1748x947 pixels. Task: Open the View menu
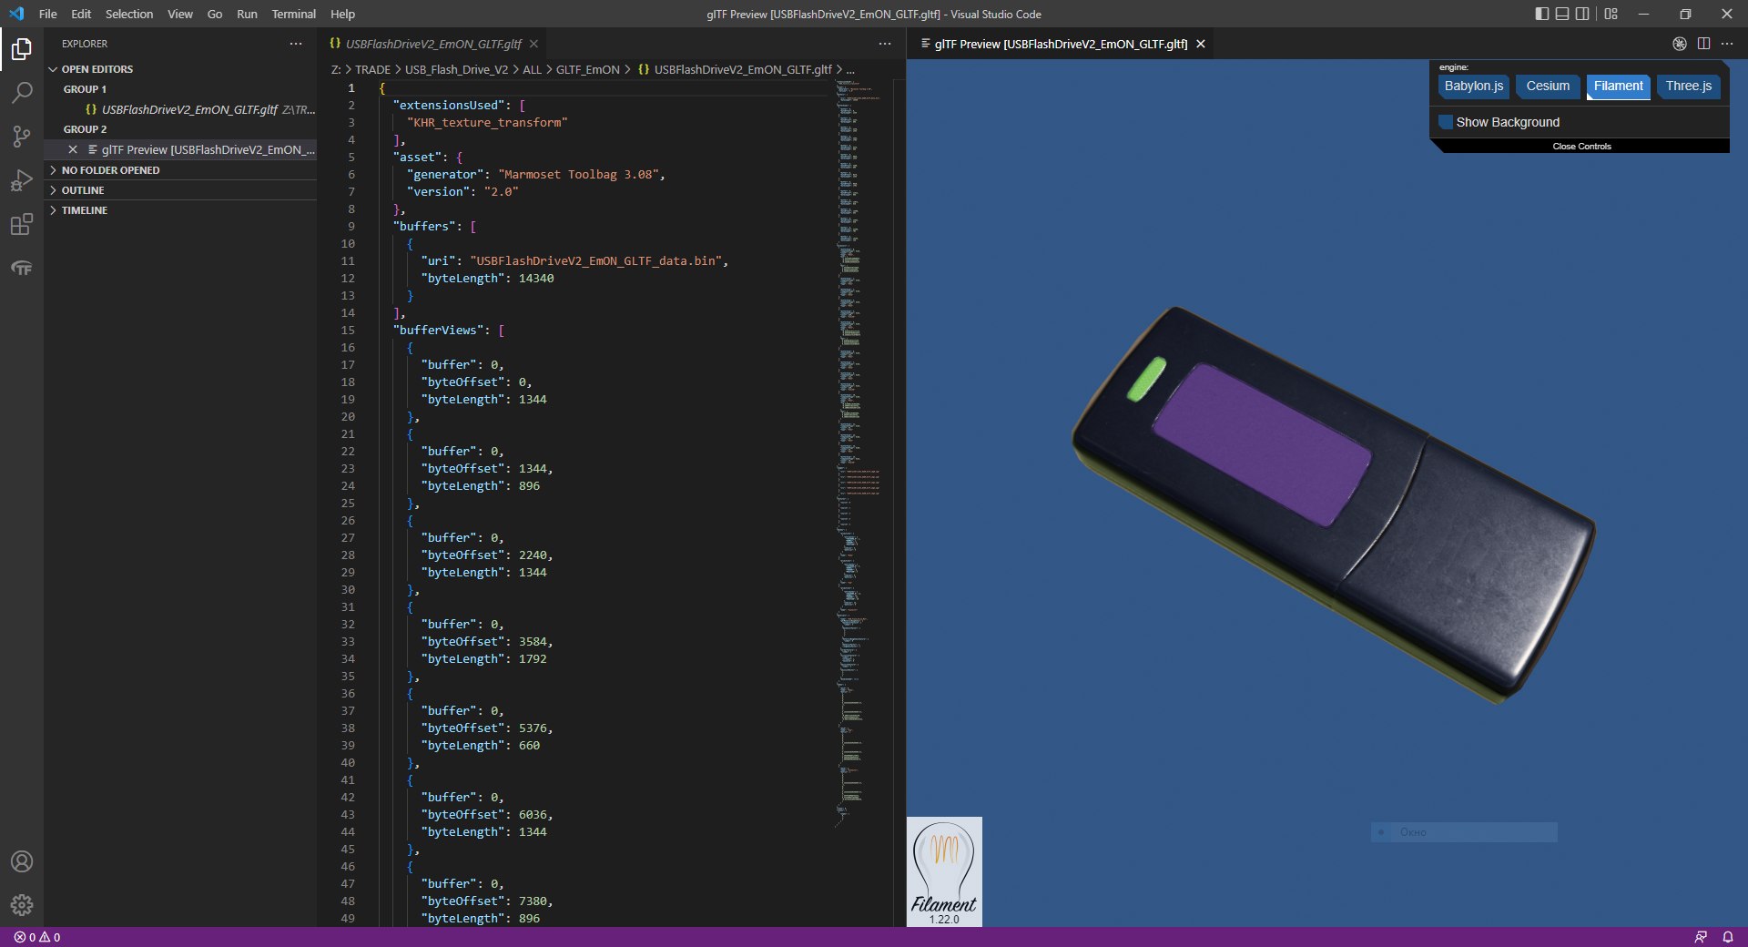pyautogui.click(x=180, y=14)
